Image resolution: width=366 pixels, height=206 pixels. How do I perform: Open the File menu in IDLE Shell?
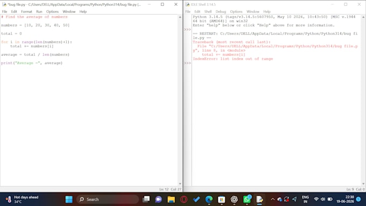point(188,11)
